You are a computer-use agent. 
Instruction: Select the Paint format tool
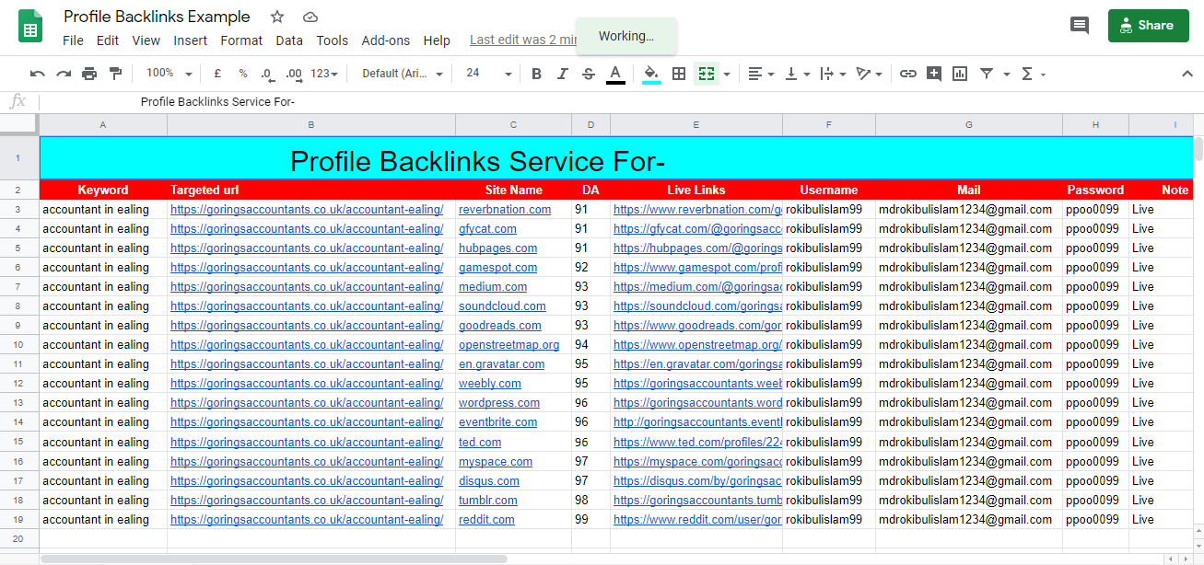click(115, 74)
